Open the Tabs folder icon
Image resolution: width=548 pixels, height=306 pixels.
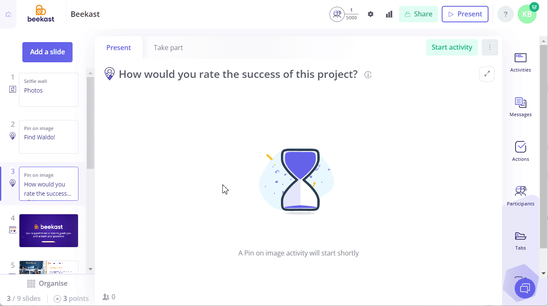pos(521,236)
